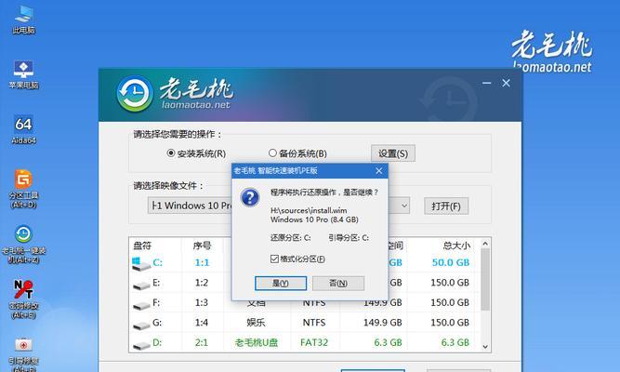The height and width of the screenshot is (372, 620).
Task: Select the 备份系统(B) radio button
Action: coord(272,153)
